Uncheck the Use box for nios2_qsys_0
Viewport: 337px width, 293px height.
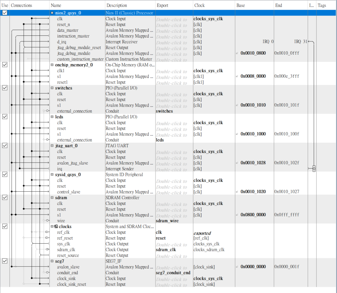coord(5,13)
